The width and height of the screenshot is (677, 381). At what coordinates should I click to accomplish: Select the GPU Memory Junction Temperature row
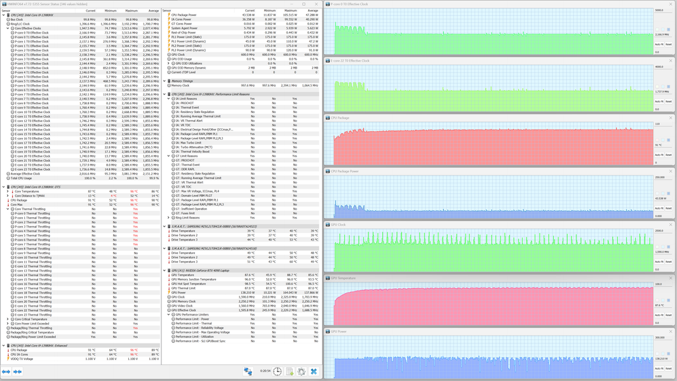point(243,279)
